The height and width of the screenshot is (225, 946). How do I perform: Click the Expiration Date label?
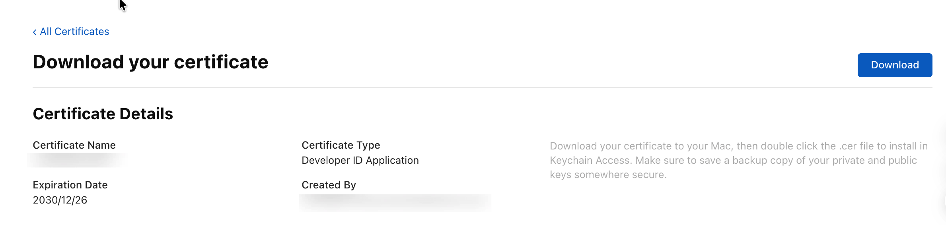[70, 185]
